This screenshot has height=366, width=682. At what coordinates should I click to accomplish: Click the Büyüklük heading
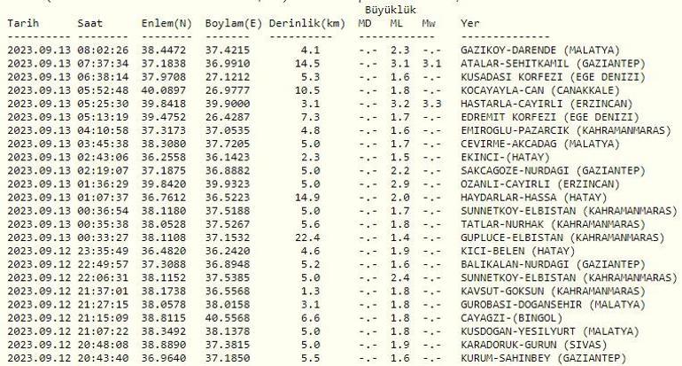(391, 10)
